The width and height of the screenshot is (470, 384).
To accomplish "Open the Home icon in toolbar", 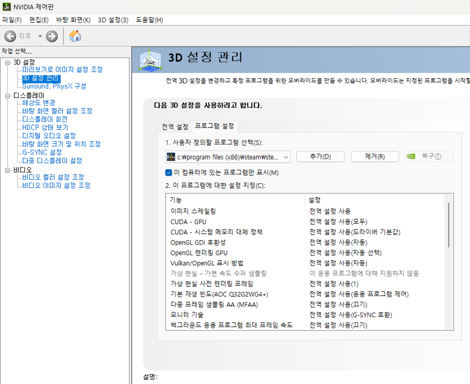I will 75,36.
